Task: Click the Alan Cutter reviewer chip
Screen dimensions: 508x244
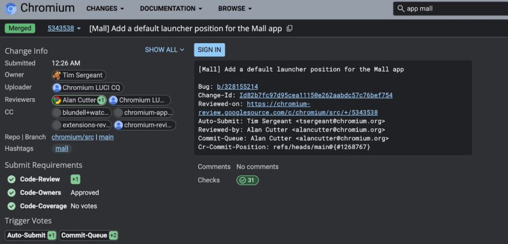Action: click(79, 100)
